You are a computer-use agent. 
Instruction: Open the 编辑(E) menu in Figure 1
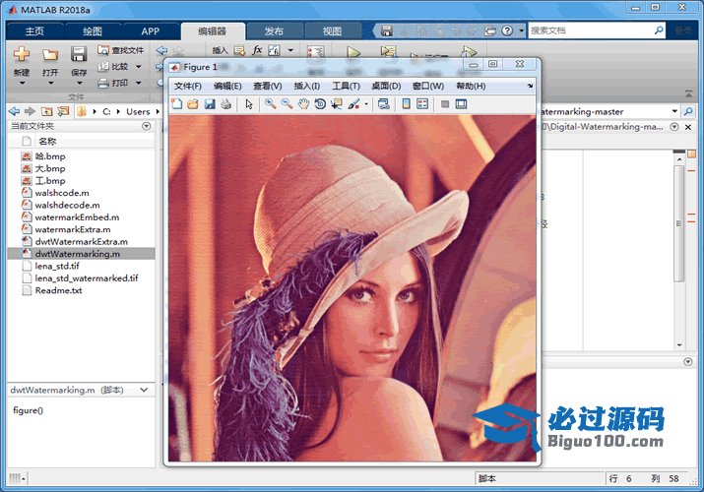(x=227, y=86)
